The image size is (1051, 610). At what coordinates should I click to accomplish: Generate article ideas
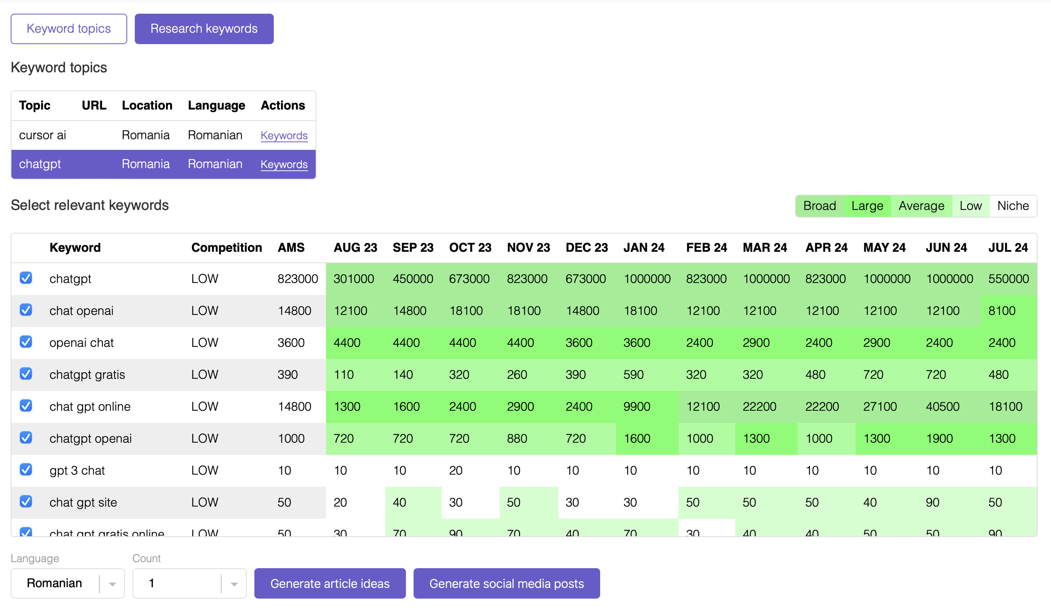point(330,583)
